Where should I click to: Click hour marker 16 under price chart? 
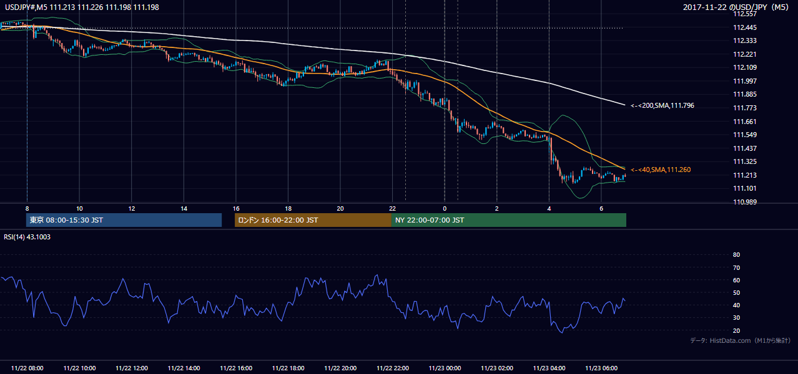(236, 208)
